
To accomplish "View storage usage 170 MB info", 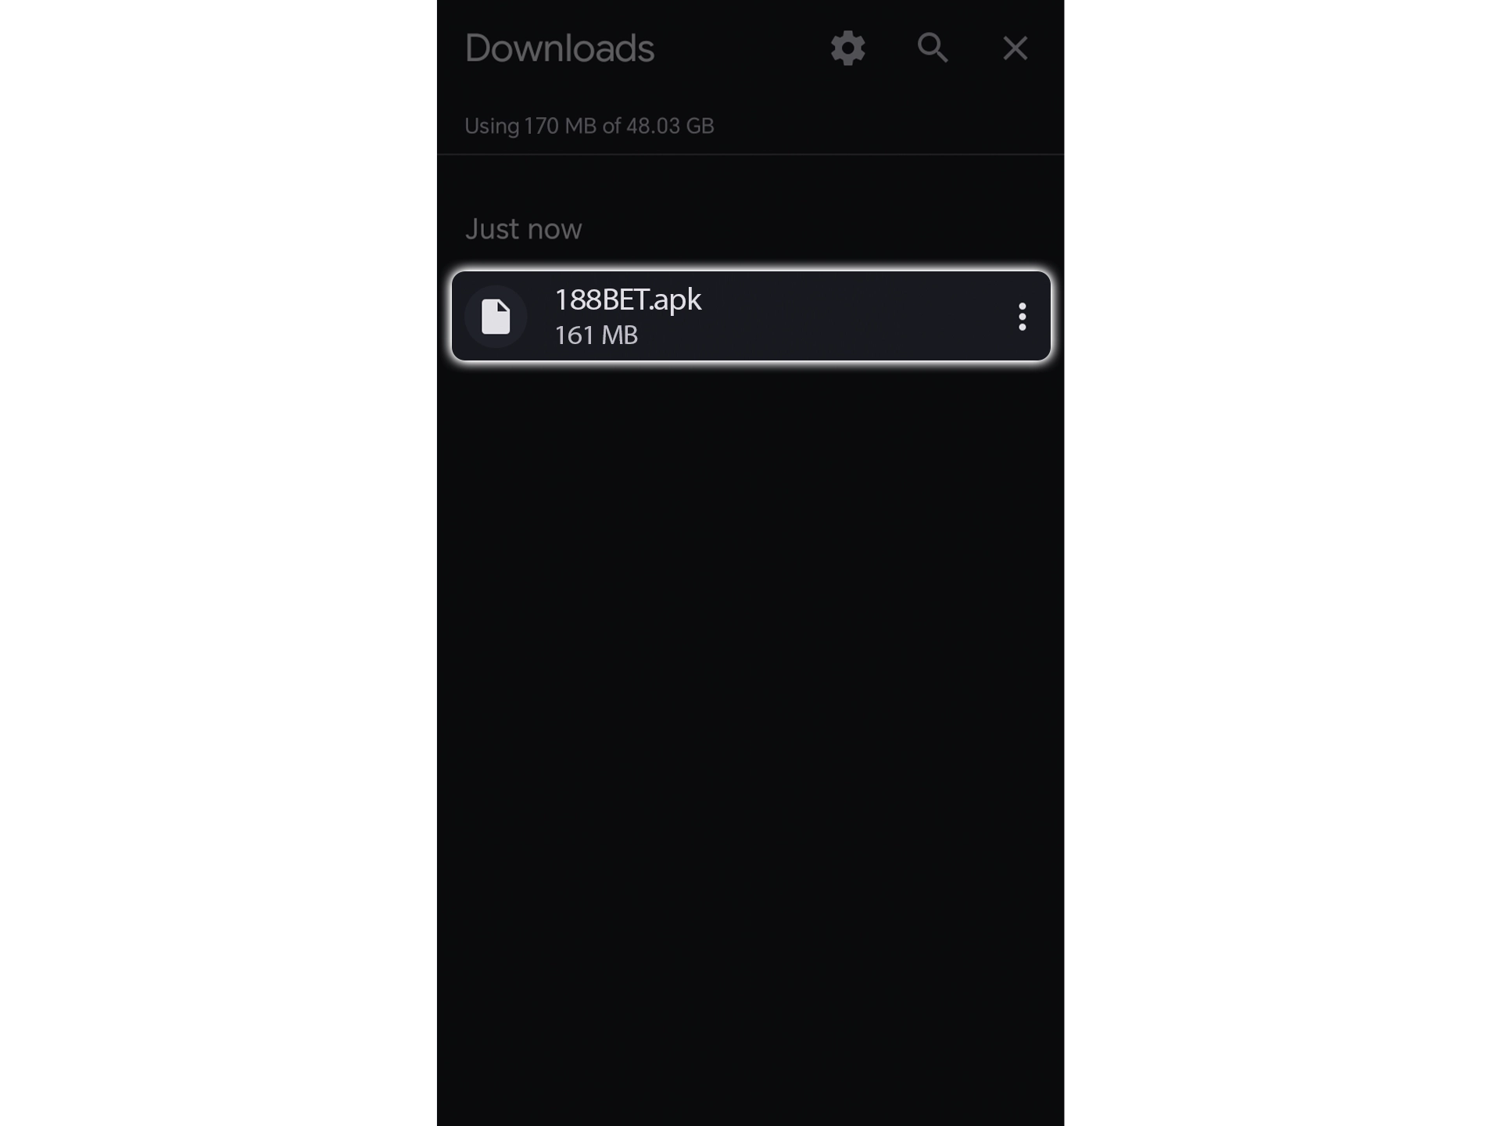I will 589,125.
